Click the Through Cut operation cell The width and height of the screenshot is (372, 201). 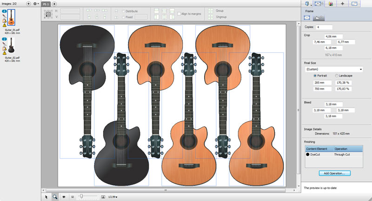click(342, 155)
